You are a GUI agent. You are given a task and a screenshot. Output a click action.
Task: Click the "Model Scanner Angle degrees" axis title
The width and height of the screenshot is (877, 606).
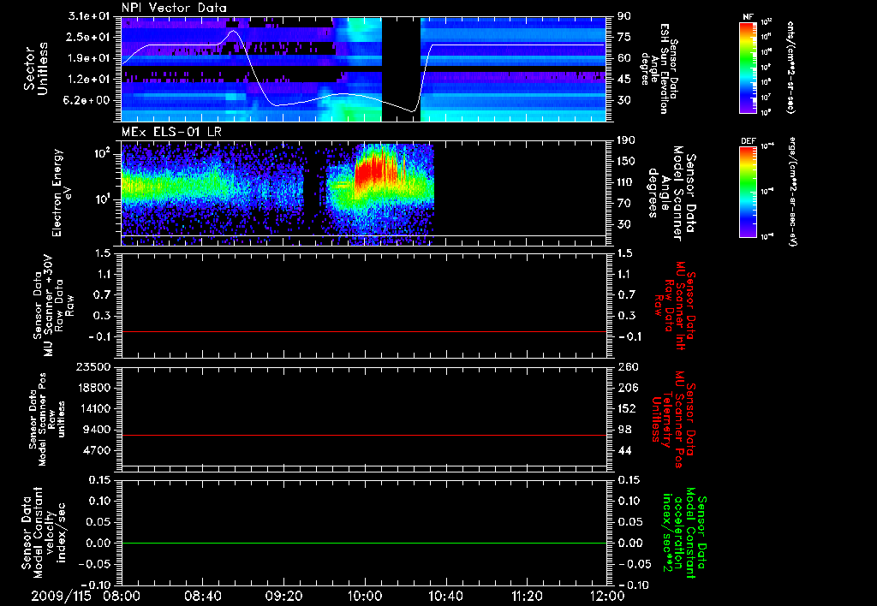[674, 193]
